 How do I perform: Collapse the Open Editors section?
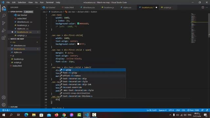[9, 12]
